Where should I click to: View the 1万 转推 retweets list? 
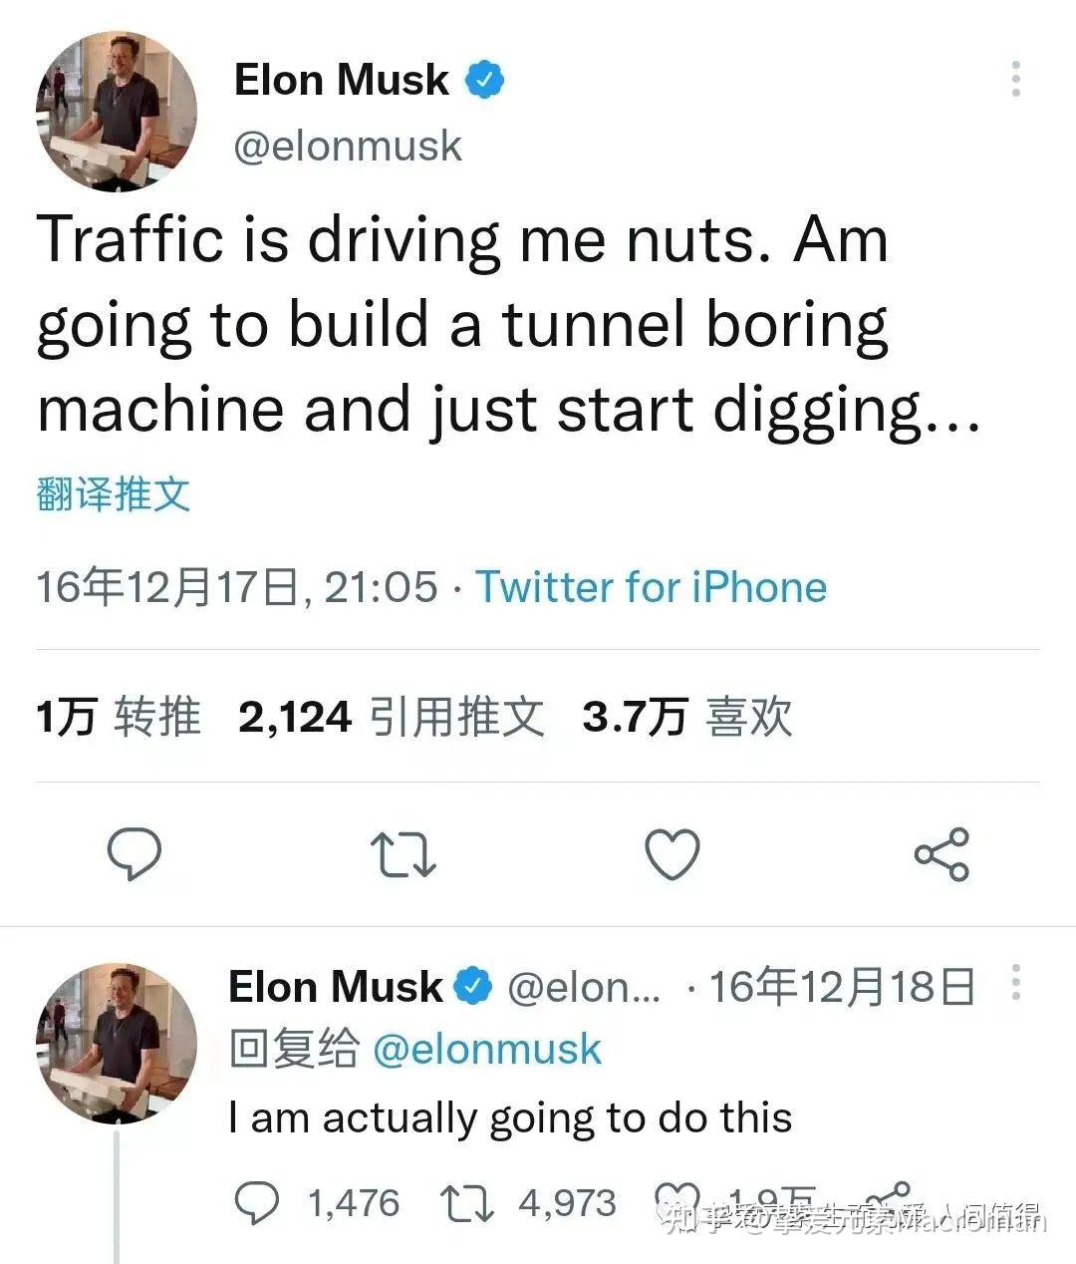(x=119, y=717)
